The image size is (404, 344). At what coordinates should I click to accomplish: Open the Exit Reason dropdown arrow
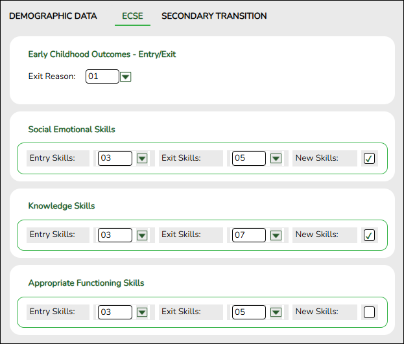click(x=126, y=77)
